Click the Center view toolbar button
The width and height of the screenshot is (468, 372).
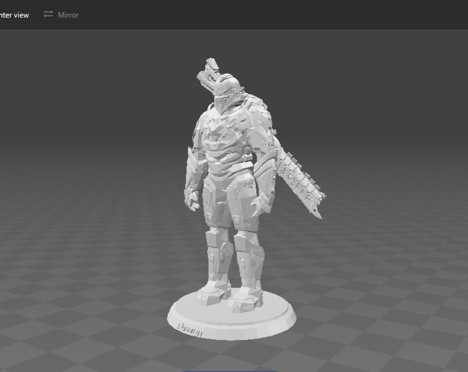tap(14, 15)
